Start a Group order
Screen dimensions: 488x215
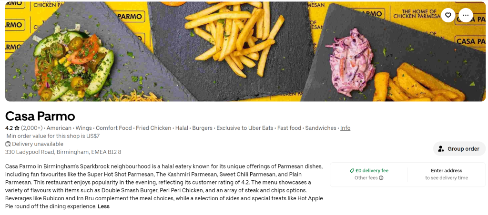coord(459,149)
